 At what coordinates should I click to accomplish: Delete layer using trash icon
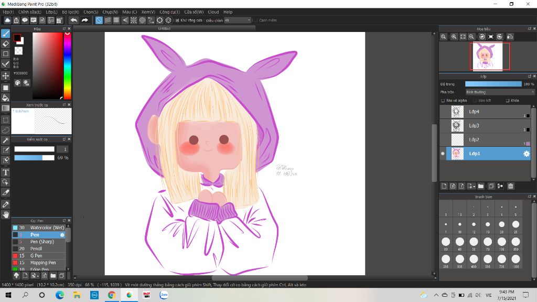click(510, 186)
